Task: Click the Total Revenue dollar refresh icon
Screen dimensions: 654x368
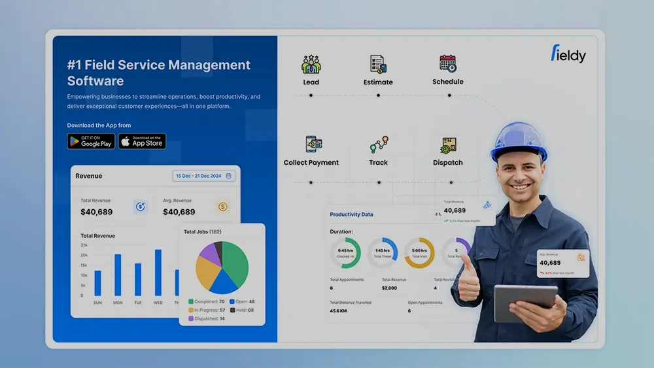Action: coord(141,207)
